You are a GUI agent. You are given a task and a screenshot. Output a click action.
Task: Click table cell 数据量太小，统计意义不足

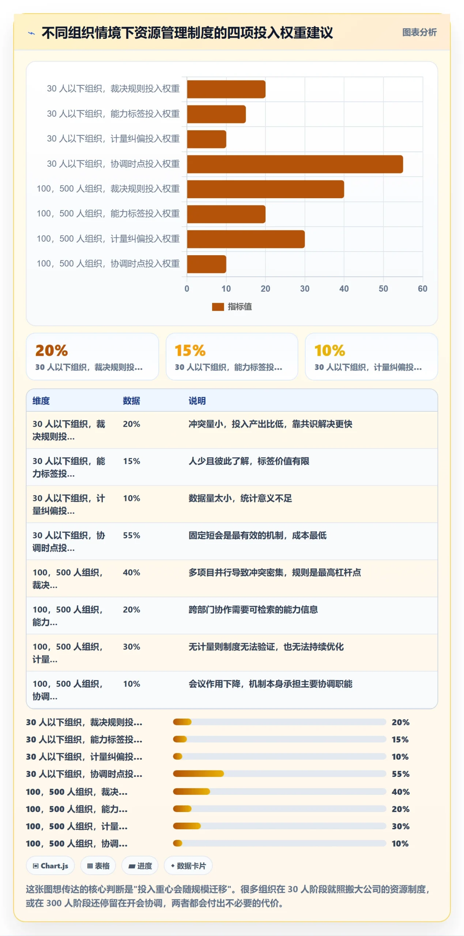point(240,498)
